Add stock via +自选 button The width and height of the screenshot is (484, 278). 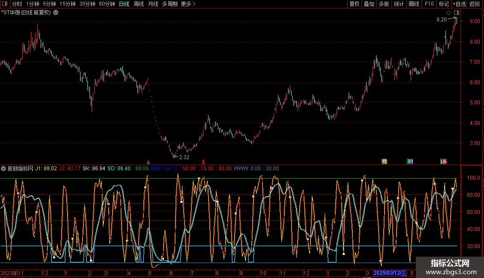pyautogui.click(x=459, y=4)
